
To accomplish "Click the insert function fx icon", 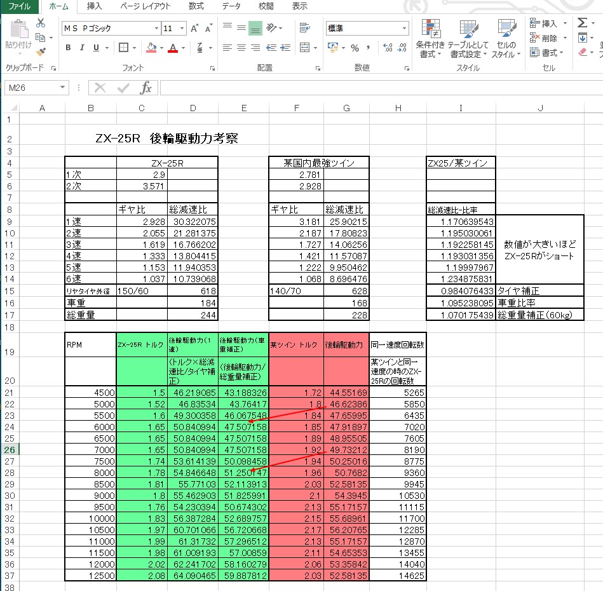I will click(146, 88).
